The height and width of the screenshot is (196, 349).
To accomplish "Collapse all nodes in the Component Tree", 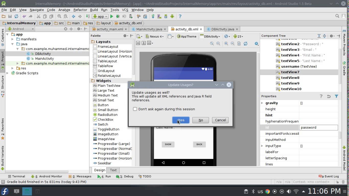I will point(324,36).
